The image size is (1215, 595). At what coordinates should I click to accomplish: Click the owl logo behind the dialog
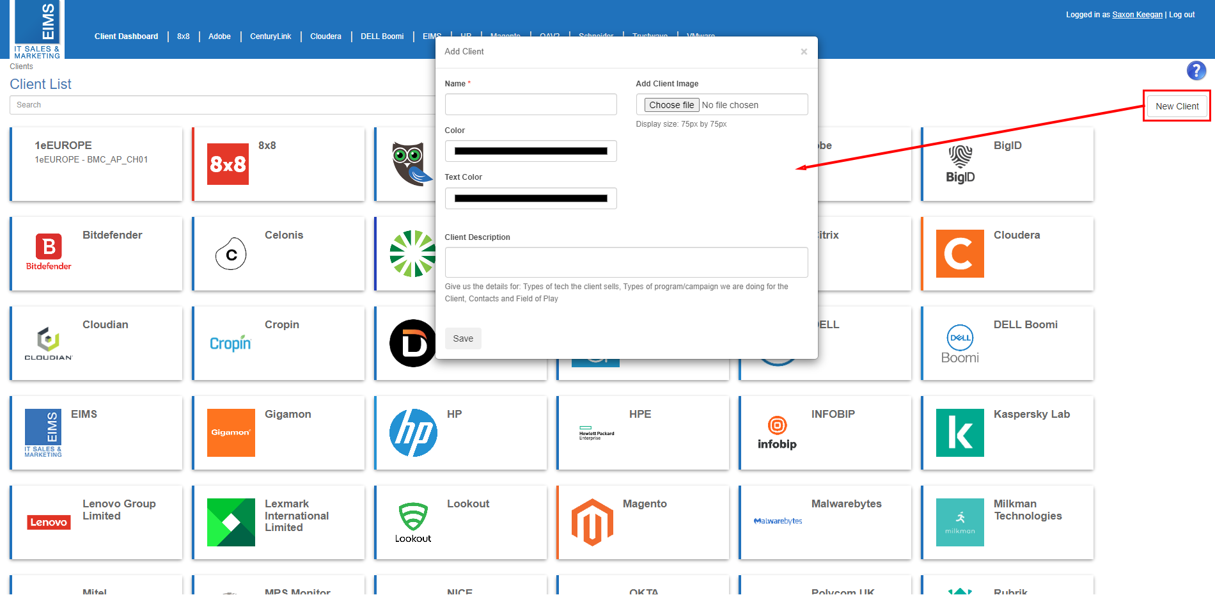[x=412, y=164]
